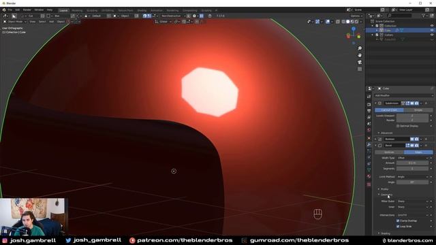Select material preview viewport shading
436x245 pixels.
[x=352, y=22]
